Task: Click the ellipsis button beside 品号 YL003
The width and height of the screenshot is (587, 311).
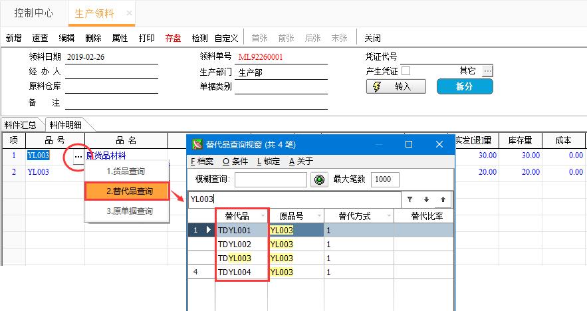Action: [x=78, y=157]
